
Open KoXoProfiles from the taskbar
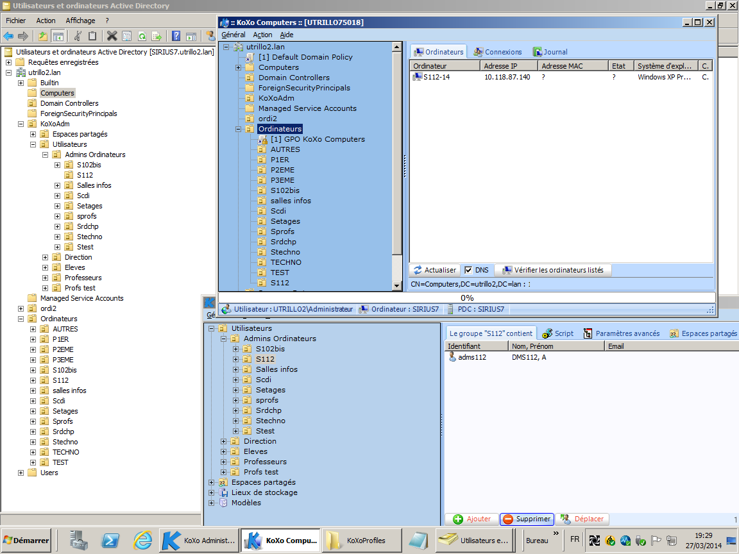[x=362, y=541]
